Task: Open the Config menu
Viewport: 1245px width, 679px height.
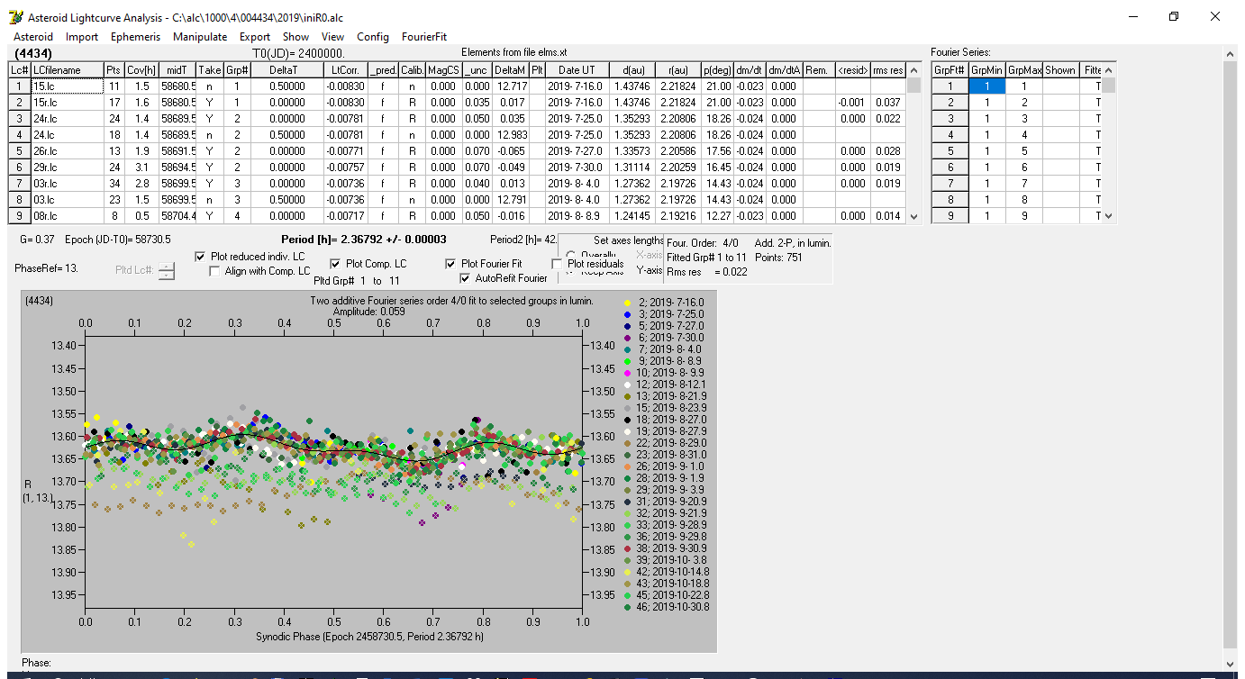Action: (x=373, y=37)
